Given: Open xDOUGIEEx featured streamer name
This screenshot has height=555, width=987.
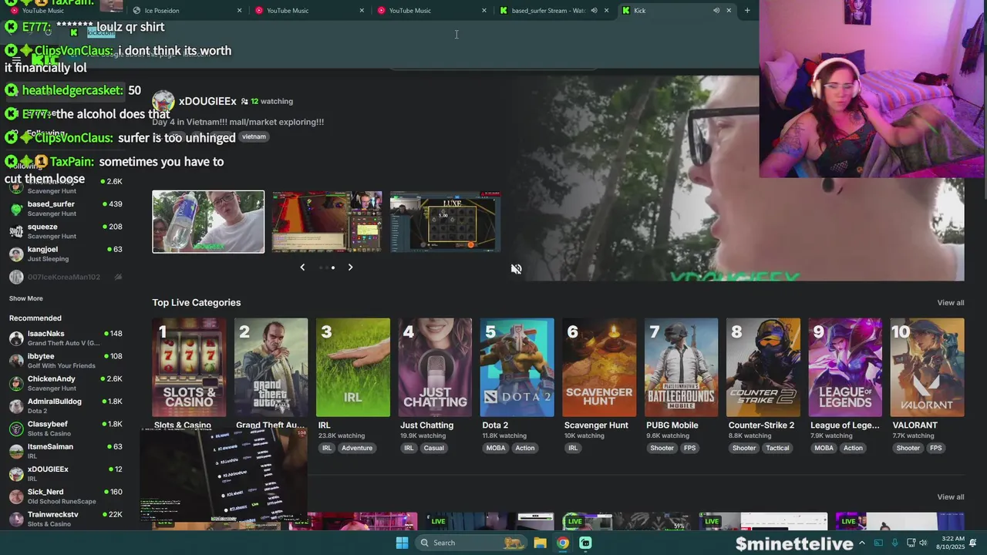Looking at the screenshot, I should (x=207, y=101).
